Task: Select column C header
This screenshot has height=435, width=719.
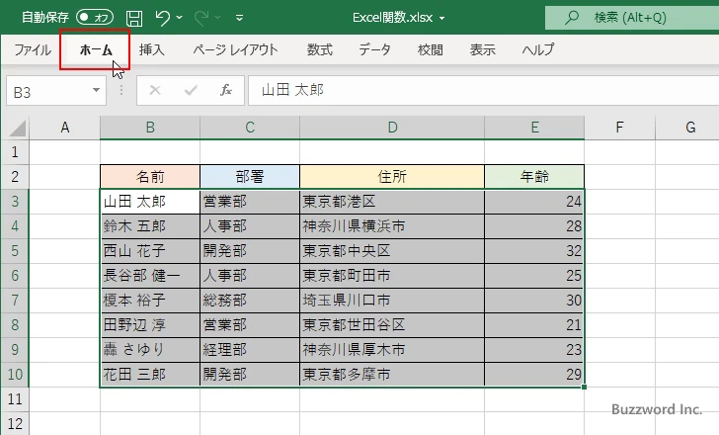Action: pyautogui.click(x=250, y=128)
